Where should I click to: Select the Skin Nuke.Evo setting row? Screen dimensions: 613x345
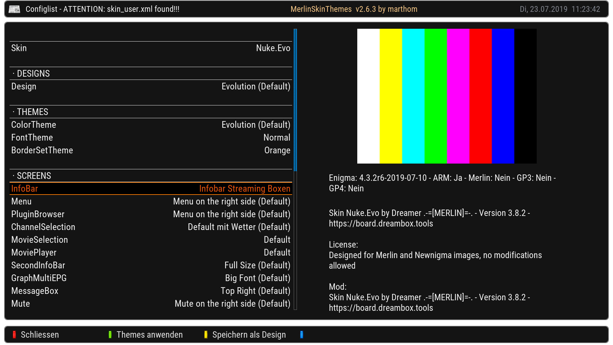151,48
